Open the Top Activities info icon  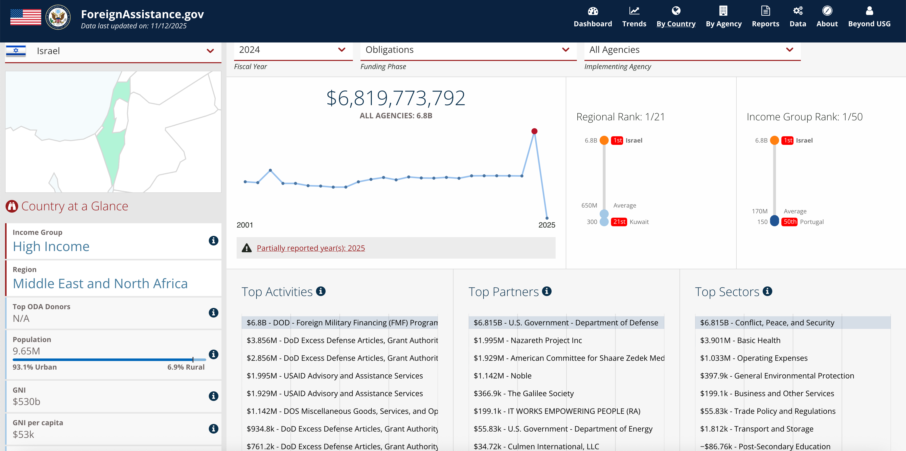point(320,291)
